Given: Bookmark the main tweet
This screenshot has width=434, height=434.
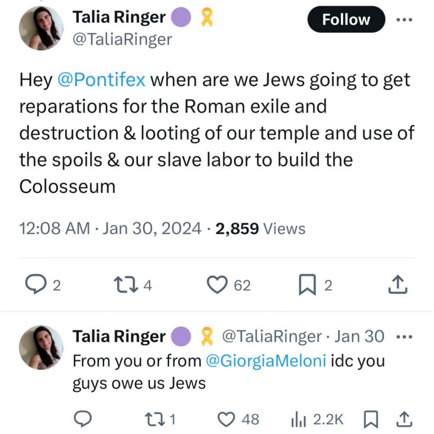Looking at the screenshot, I should coord(307,285).
